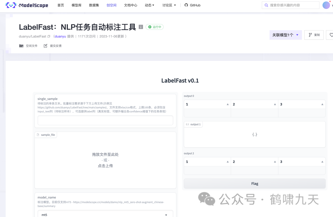This screenshot has height=217, width=333.
Task: Click the {...} JSON placeholder in output 1
Action: tap(255, 134)
